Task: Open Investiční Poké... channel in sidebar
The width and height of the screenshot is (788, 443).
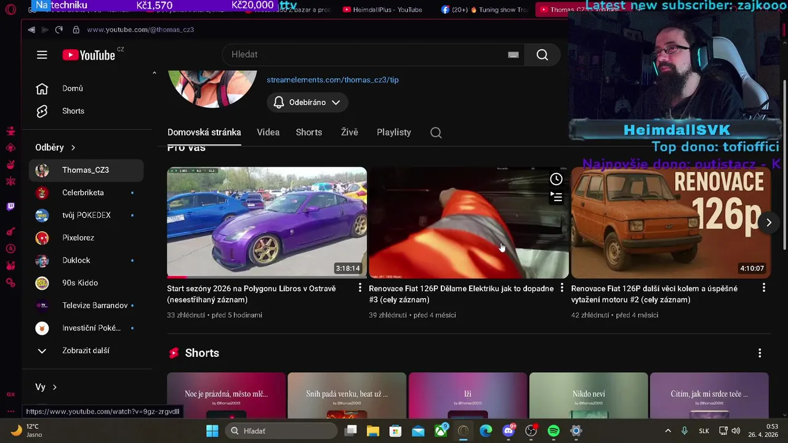Action: (x=87, y=328)
